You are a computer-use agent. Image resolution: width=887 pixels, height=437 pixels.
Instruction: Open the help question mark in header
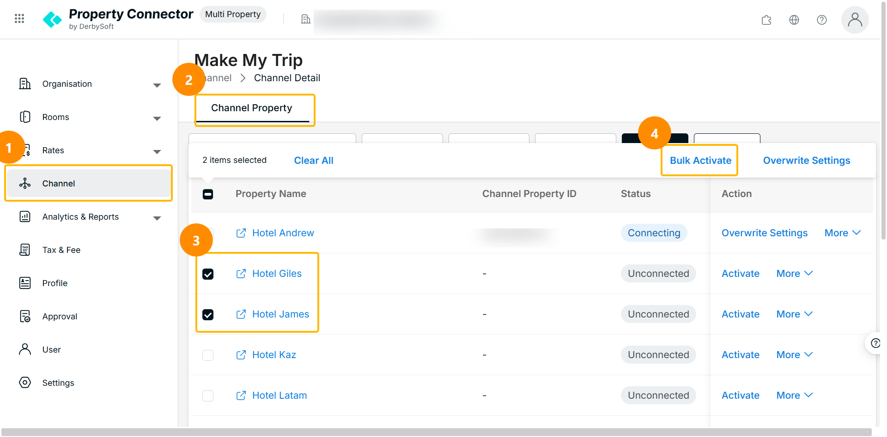tap(822, 20)
